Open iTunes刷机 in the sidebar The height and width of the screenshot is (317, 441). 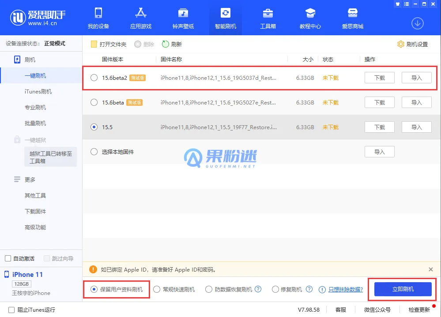pos(38,92)
